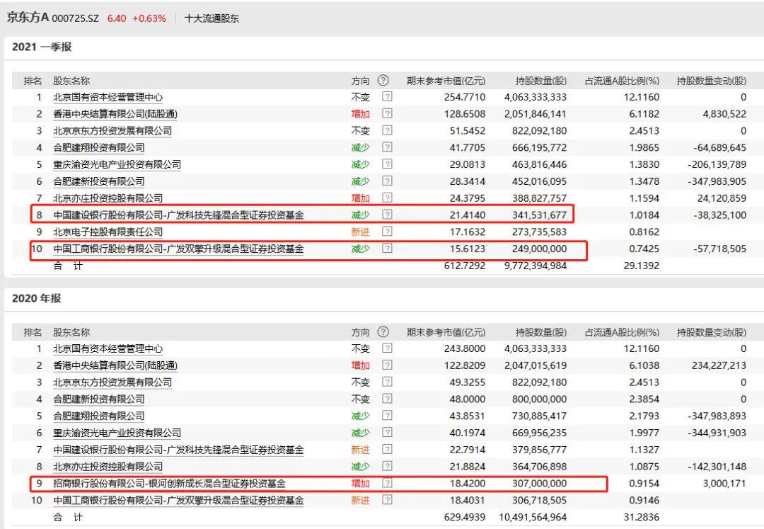Click the change value 234,227,213
Image resolution: width=764 pixels, height=529 pixels.
pyautogui.click(x=719, y=365)
